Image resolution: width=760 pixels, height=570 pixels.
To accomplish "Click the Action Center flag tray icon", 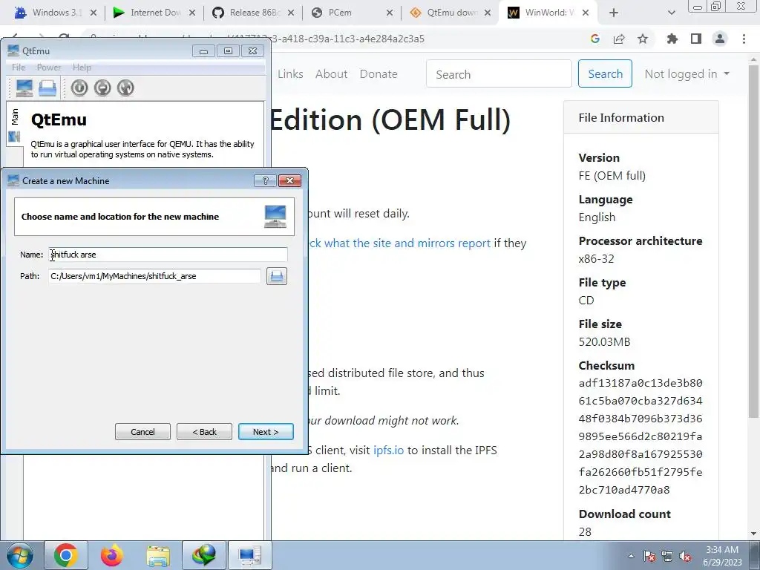I will 649,556.
